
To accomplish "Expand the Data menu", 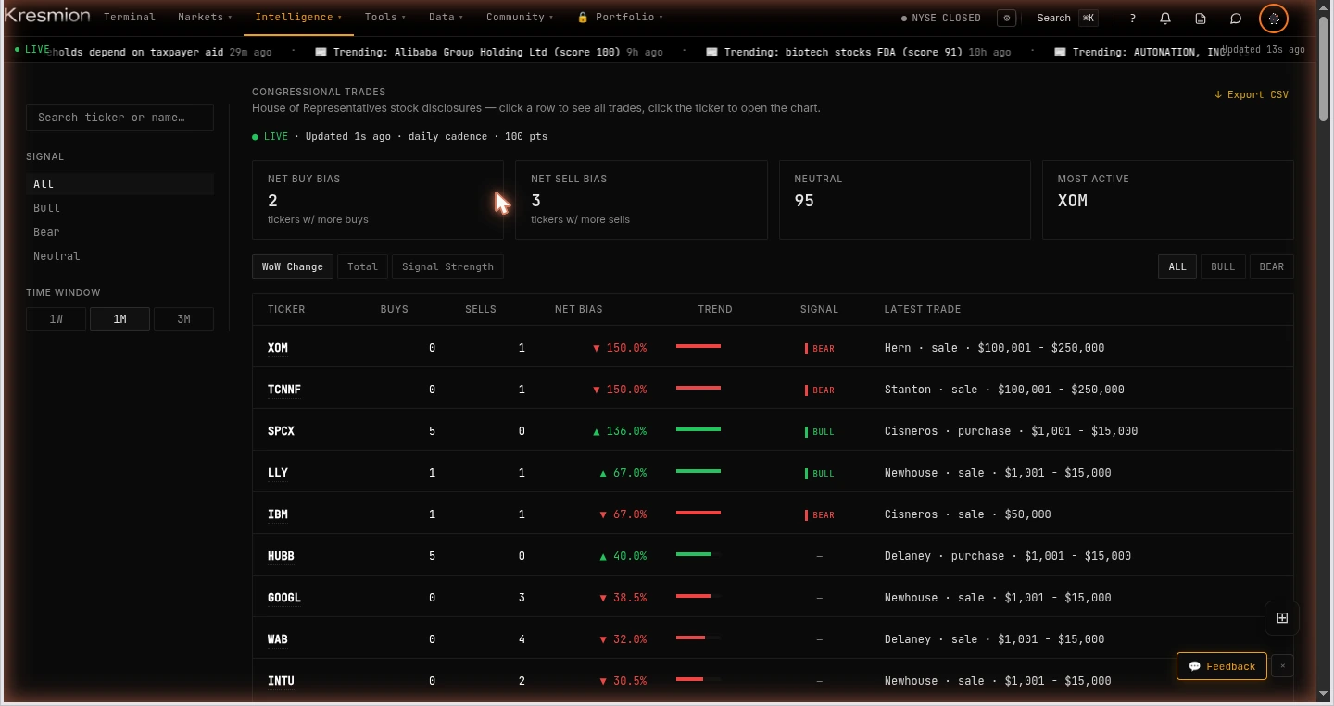I will [x=446, y=17].
